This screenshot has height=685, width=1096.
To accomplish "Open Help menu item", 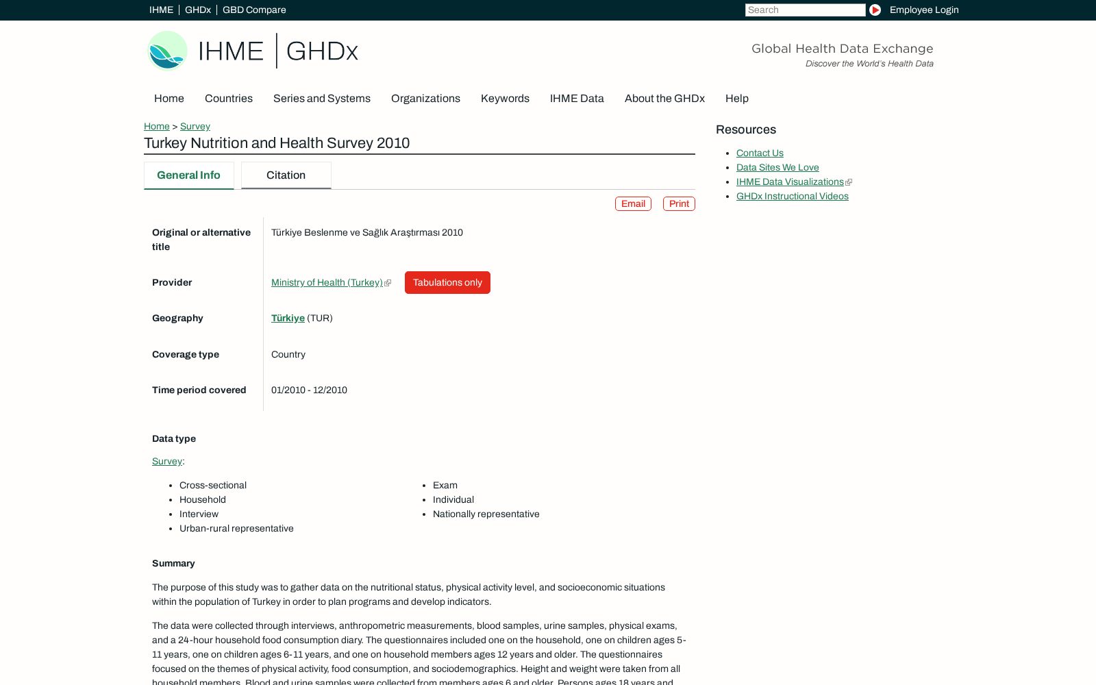I will (x=737, y=99).
